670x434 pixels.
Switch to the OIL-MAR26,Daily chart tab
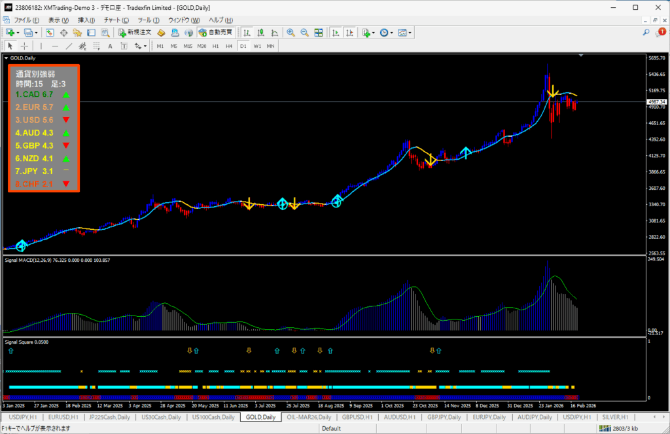[x=309, y=417]
